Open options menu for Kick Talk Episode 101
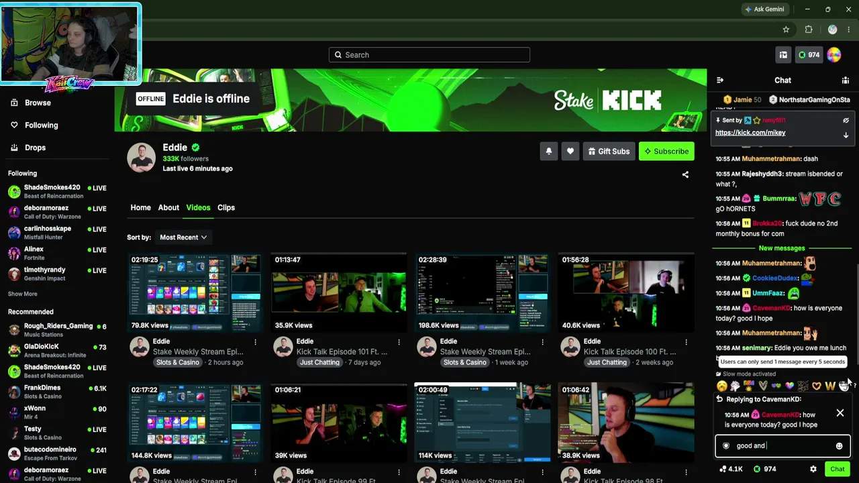Viewport: 859px width, 483px height. pos(399,342)
